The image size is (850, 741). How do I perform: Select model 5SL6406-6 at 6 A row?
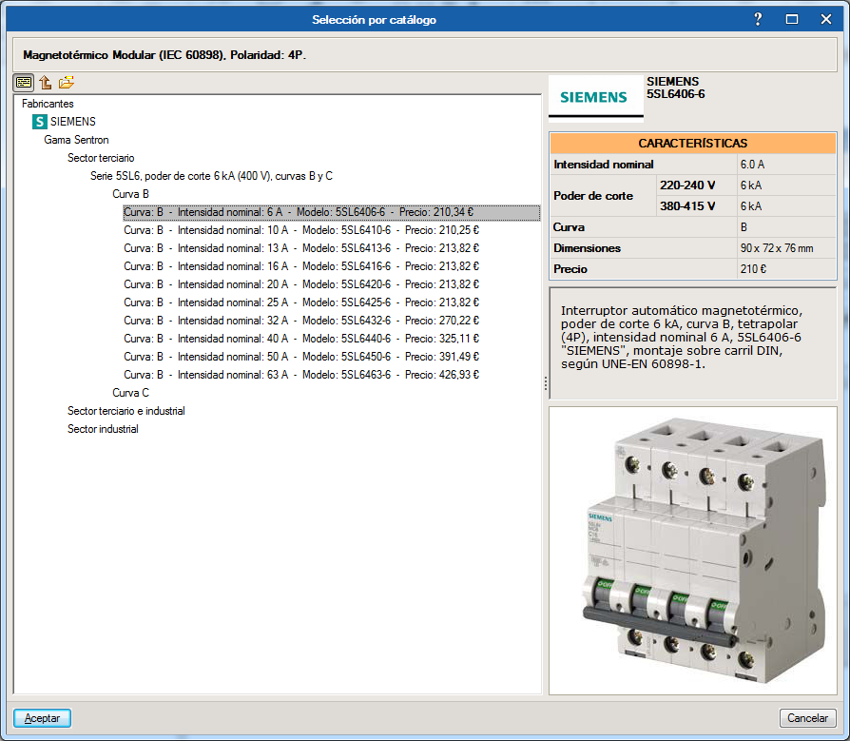tap(332, 212)
